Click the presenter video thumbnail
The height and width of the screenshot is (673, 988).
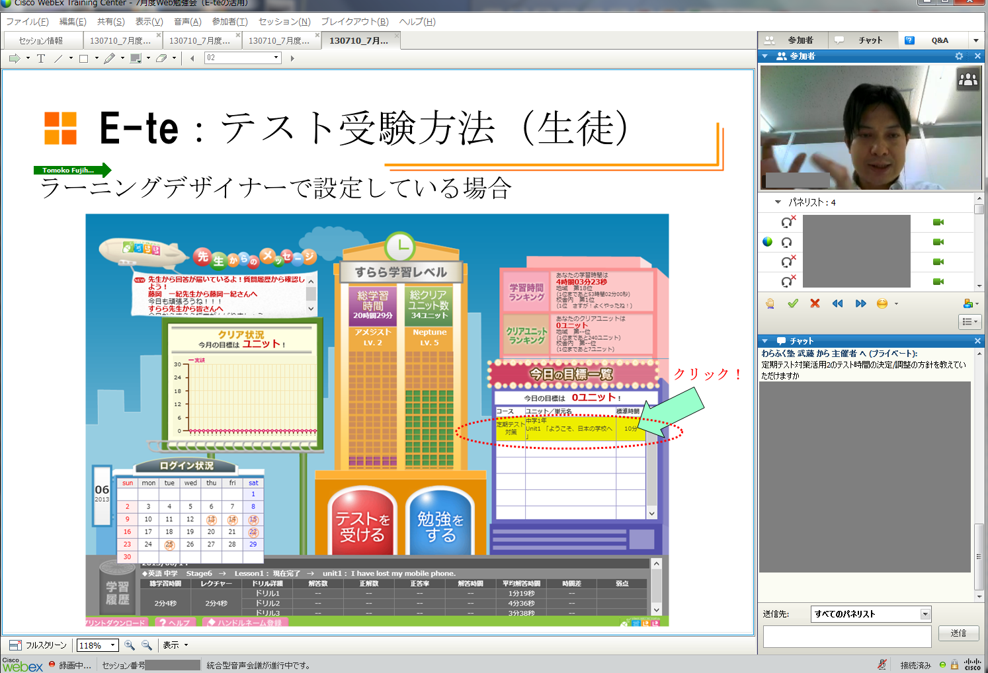click(871, 128)
